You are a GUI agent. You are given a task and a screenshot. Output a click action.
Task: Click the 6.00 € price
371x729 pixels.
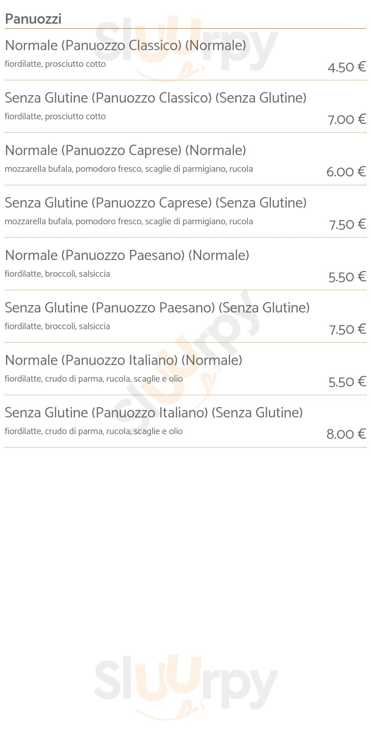pos(346,172)
